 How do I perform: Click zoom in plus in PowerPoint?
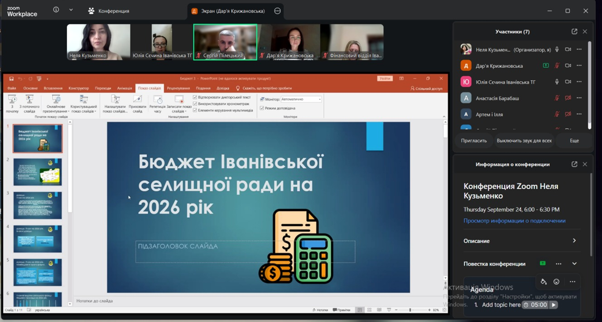pos(429,310)
